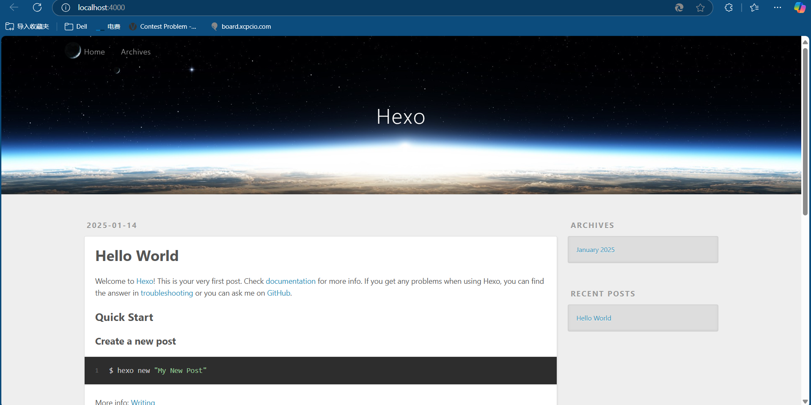Viewport: 811px width, 405px height.
Task: Open the 2025-01-14 post date link
Action: 112,226
